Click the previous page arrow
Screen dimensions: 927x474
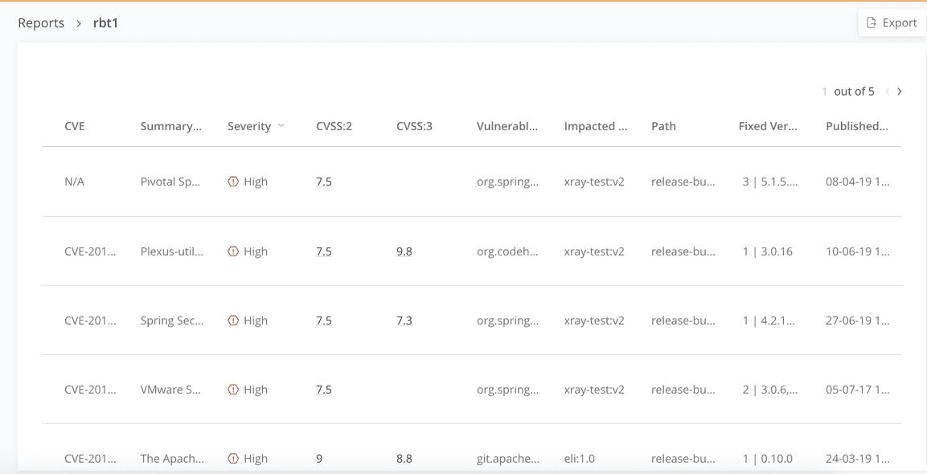click(x=887, y=92)
